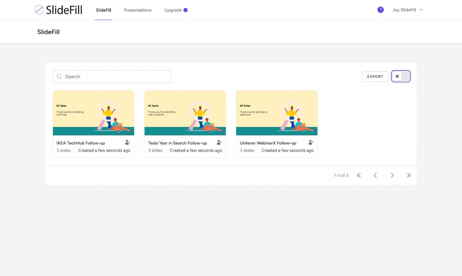Click the Upgrade info badge icon
The image size is (462, 276).
pyautogui.click(x=186, y=10)
